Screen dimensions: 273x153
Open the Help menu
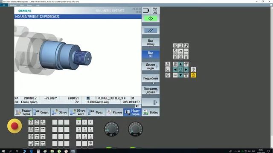[x=38, y=6]
